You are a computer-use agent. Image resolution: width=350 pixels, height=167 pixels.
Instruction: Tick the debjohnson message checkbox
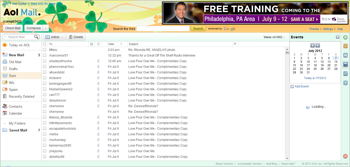(45, 100)
